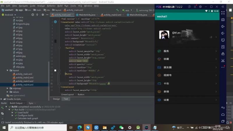This screenshot has height=131, width=233.
Task: Open the profile avatar in wechat1 app
Action: (164, 35)
